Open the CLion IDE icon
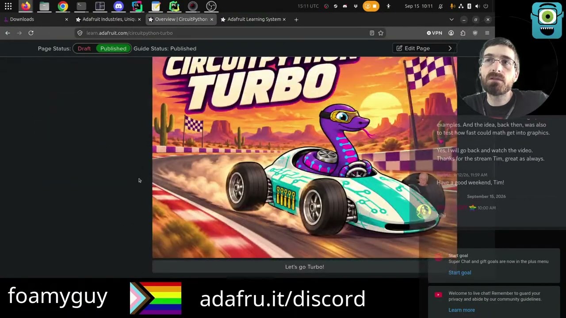The image size is (566, 318). [137, 6]
